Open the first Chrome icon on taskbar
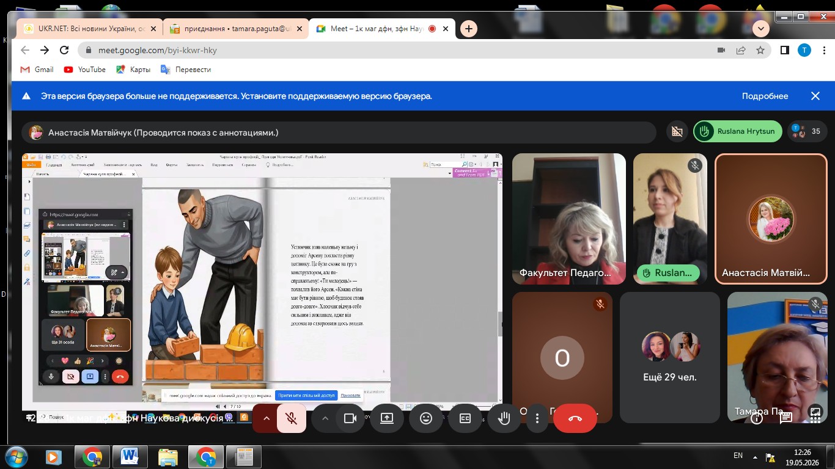Screen dimensions: 835x469 [x=92, y=456]
